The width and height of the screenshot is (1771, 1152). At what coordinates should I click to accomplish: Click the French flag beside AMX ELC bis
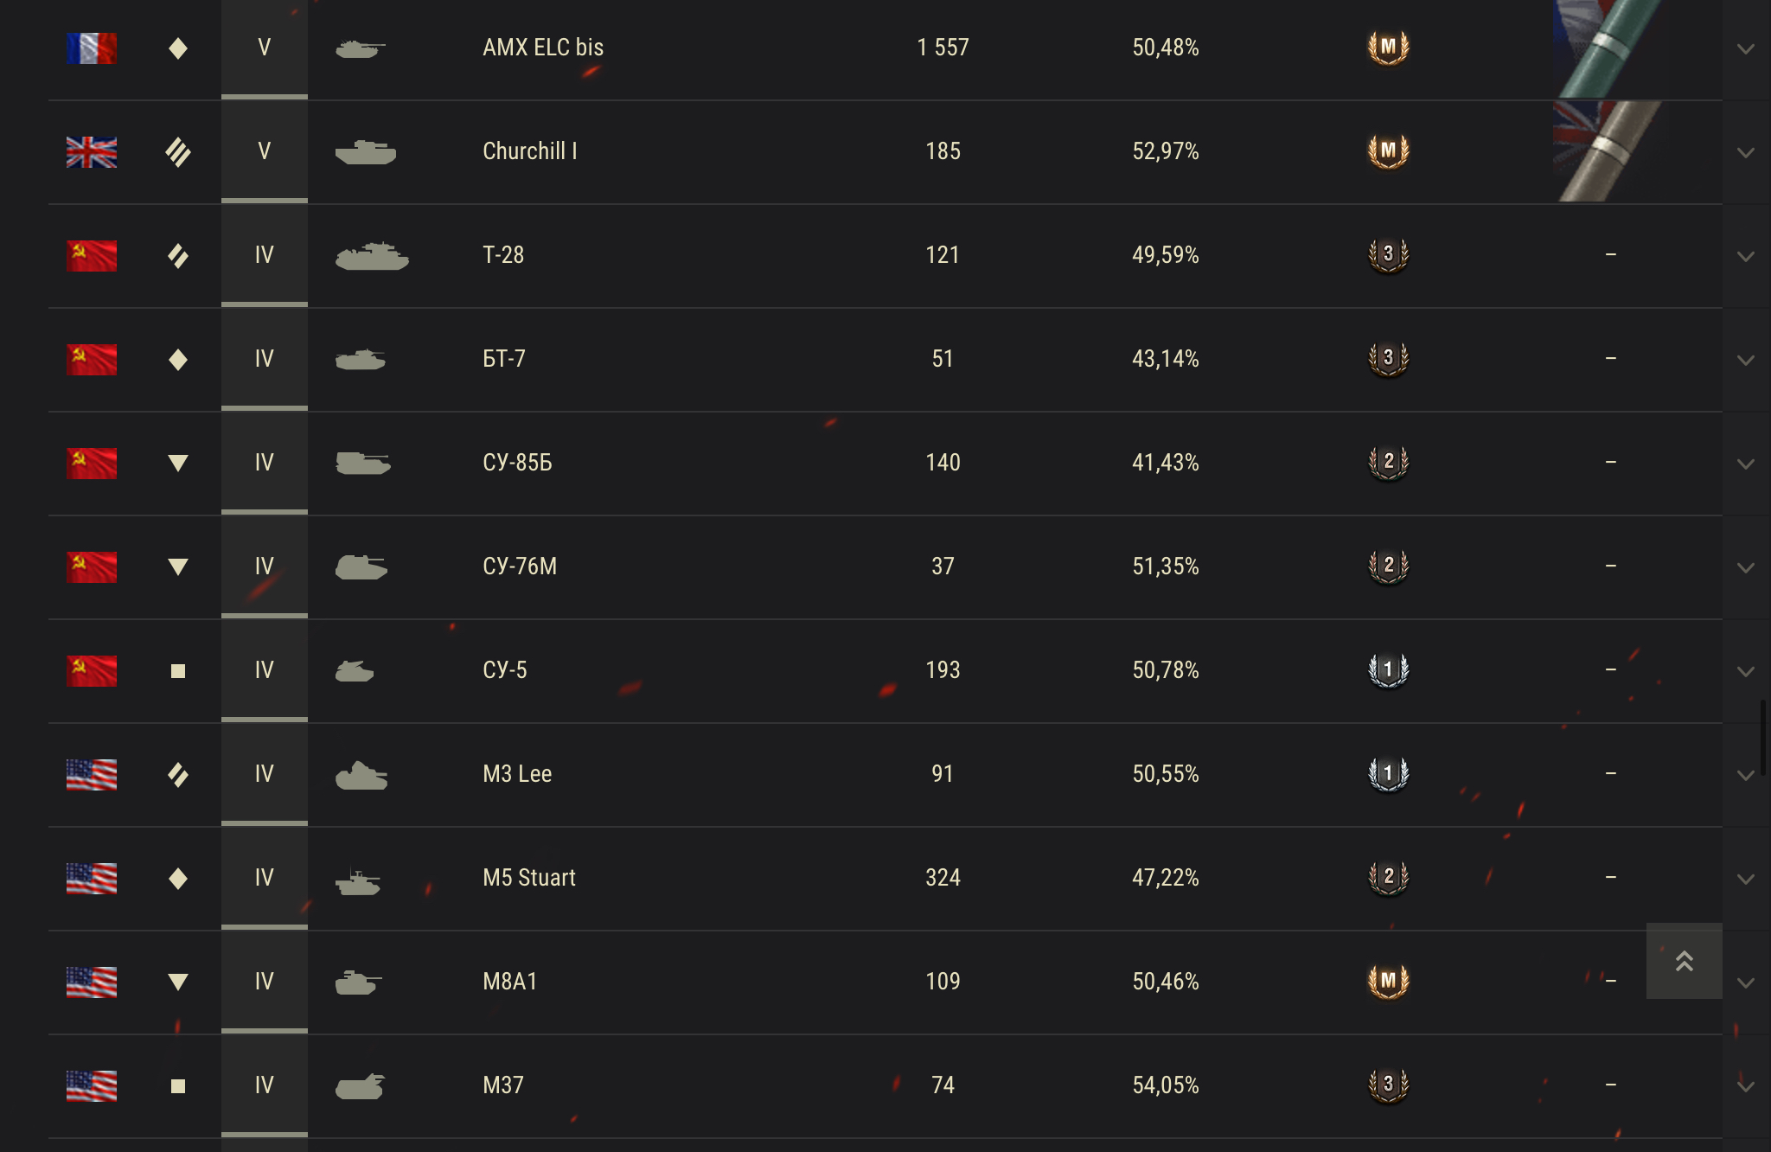pos(92,48)
